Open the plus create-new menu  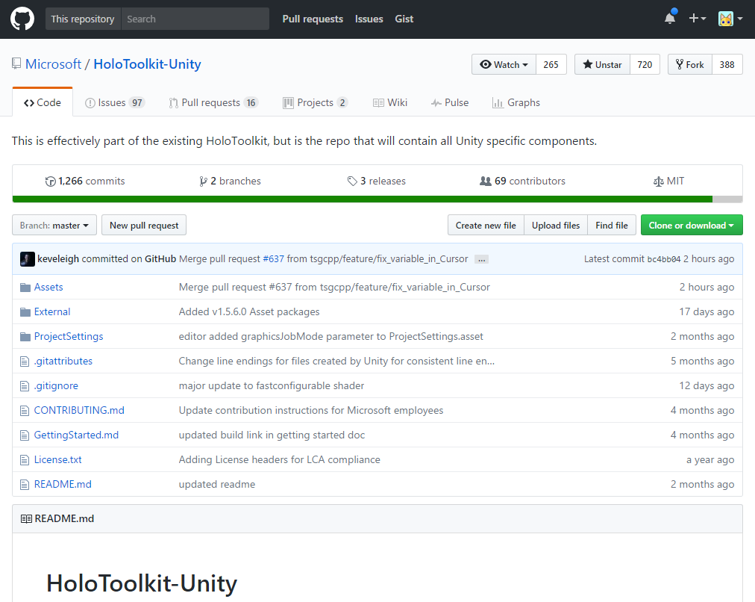697,19
